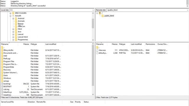189x106 pixels.
Task: Sort queue by Server/Local file column
Action: pos(14,102)
